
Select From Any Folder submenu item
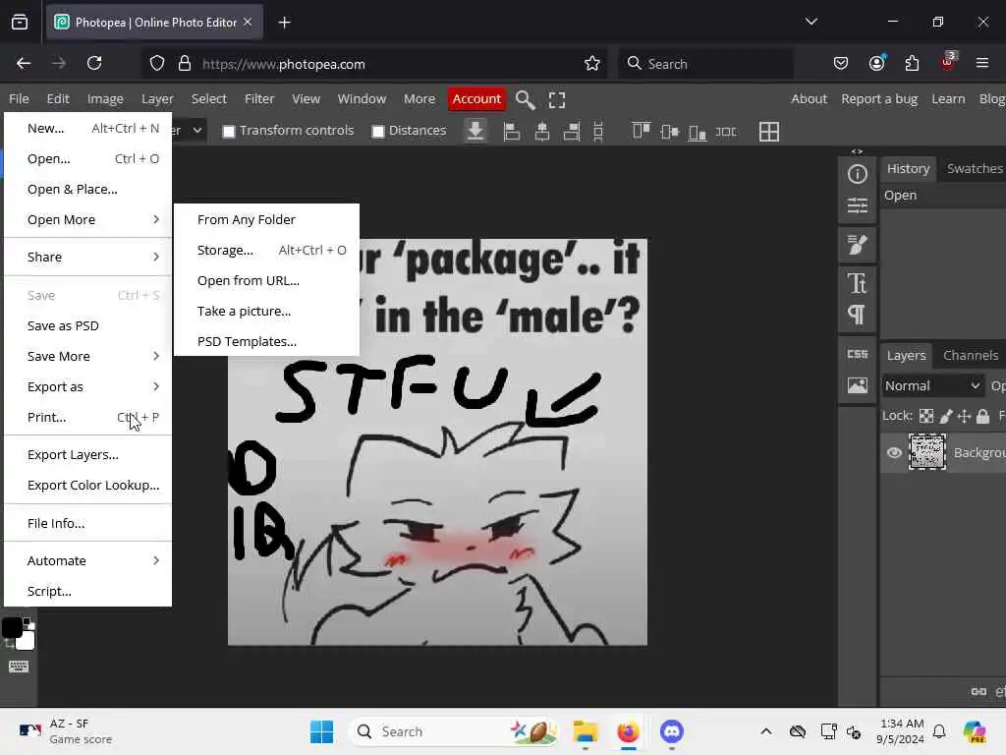(x=266, y=219)
